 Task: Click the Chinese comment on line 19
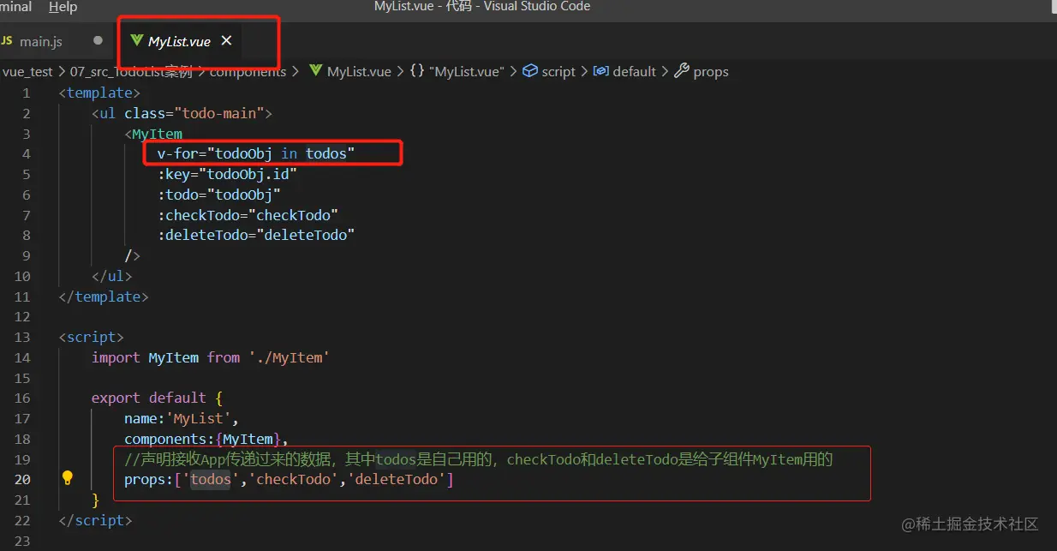(x=479, y=459)
